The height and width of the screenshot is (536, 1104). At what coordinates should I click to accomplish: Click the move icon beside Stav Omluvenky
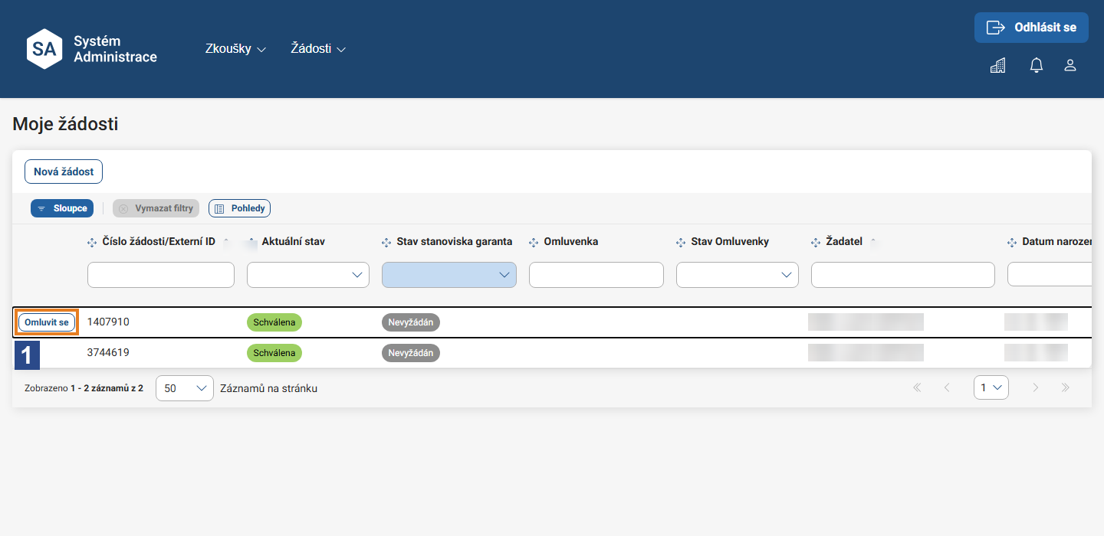[x=681, y=242]
